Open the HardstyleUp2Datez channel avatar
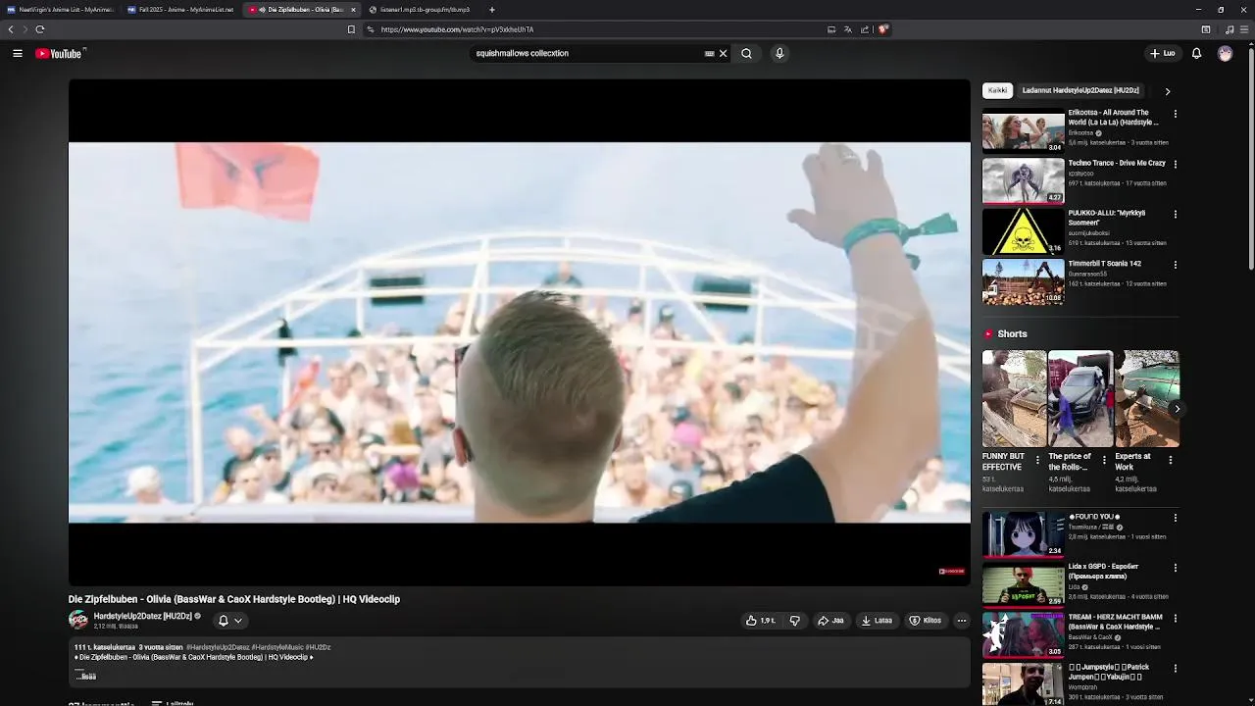The height and width of the screenshot is (706, 1255). (78, 620)
